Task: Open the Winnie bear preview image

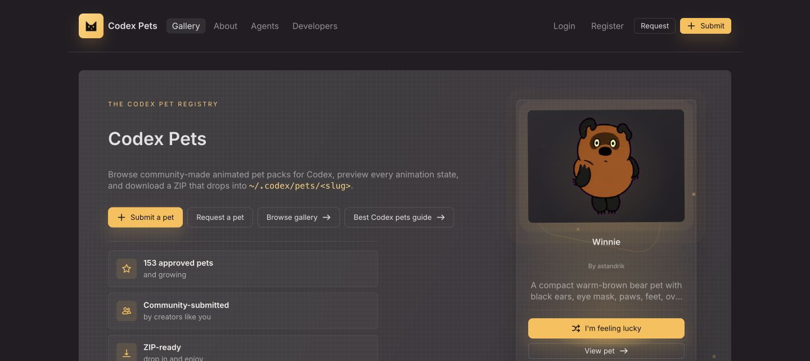Action: pyautogui.click(x=606, y=166)
